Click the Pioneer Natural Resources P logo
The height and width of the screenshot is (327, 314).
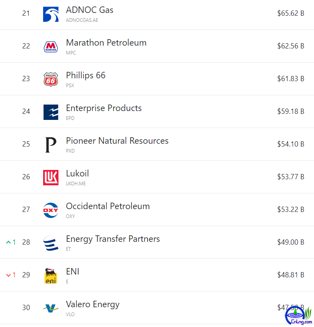point(51,145)
